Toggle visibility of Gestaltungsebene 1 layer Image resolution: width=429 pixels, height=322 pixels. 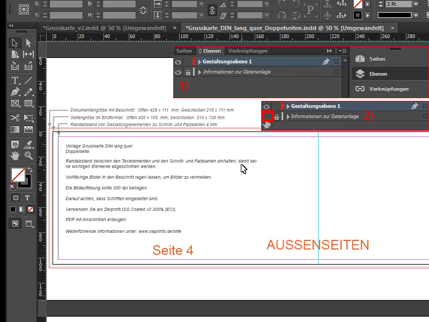click(178, 62)
